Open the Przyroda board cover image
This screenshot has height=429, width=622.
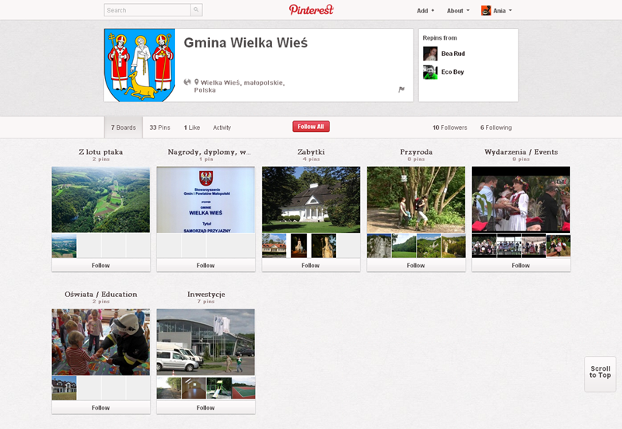click(x=415, y=200)
